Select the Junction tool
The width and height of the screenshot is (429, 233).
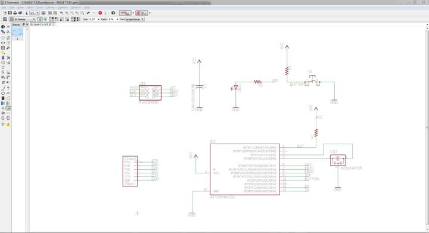pos(3,108)
